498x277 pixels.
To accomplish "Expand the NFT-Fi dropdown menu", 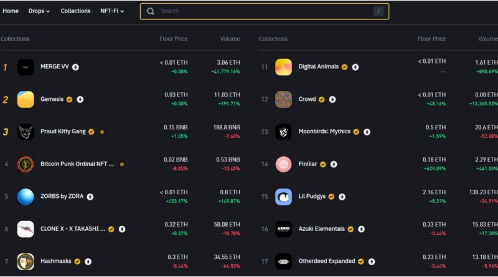I will (112, 11).
